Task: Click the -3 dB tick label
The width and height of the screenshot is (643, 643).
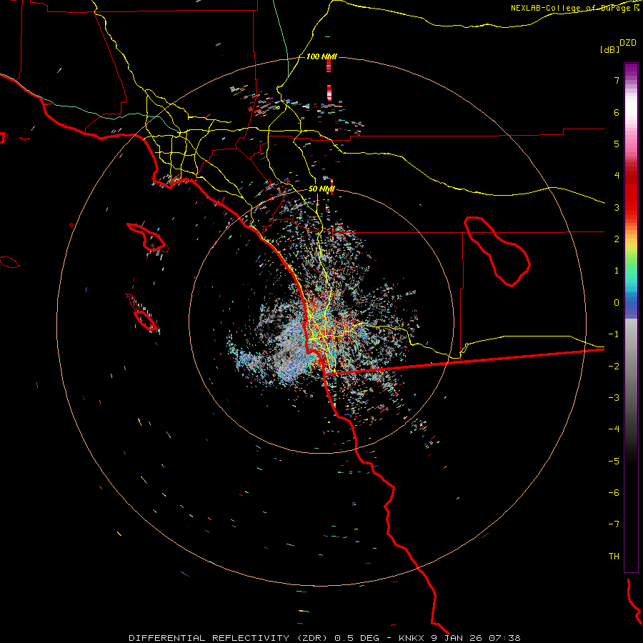Action: click(614, 398)
